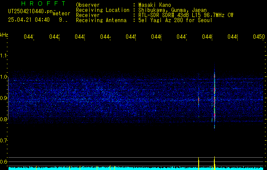Select the file name UT2504210440.pn

(30, 11)
